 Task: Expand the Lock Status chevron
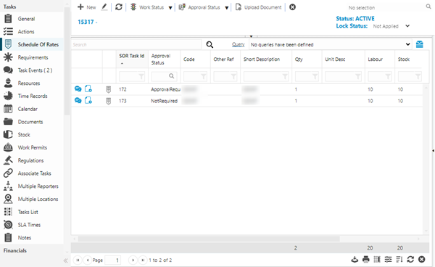click(x=407, y=26)
